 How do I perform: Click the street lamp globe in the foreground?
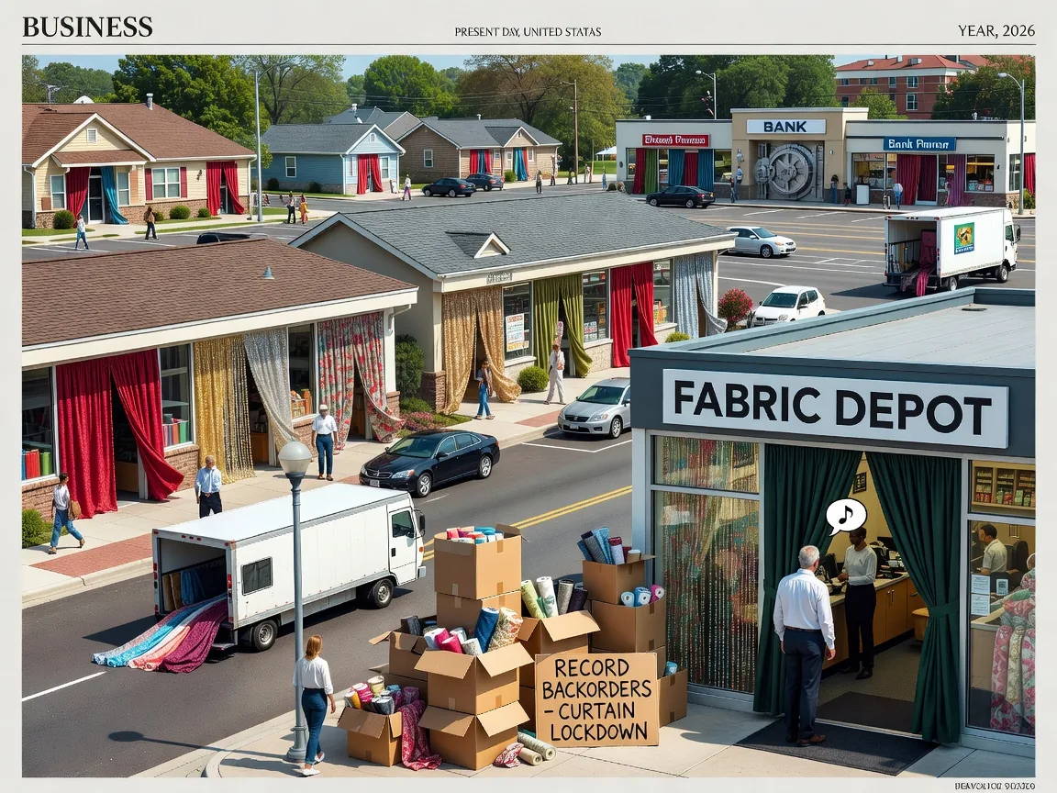[295, 459]
